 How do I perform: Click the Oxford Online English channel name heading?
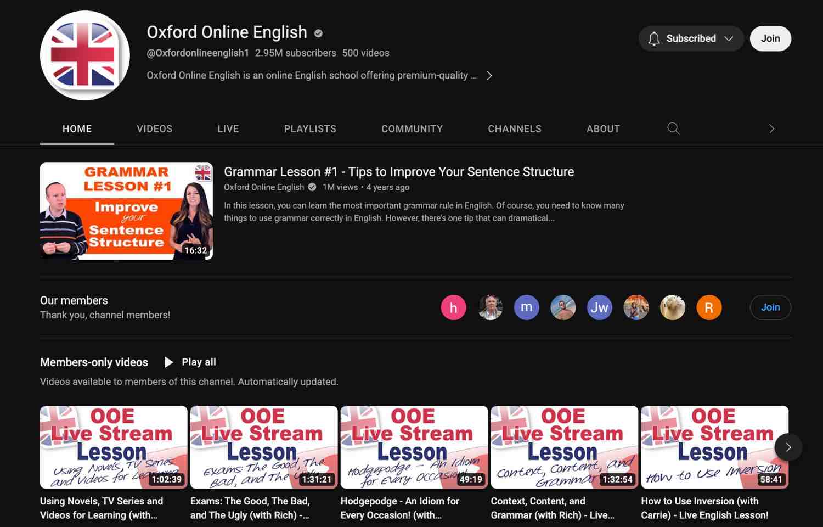click(227, 32)
